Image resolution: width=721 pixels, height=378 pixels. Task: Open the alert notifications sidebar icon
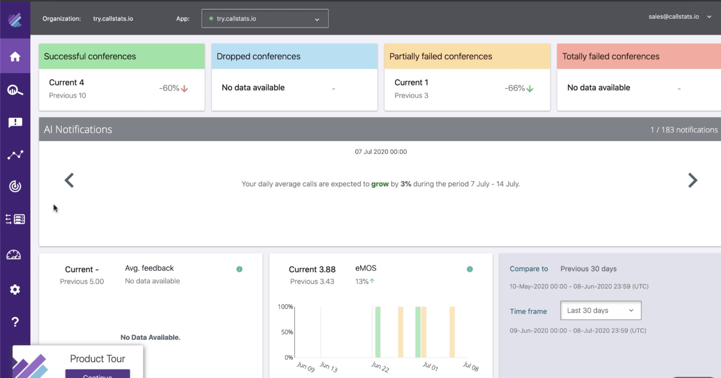click(15, 123)
